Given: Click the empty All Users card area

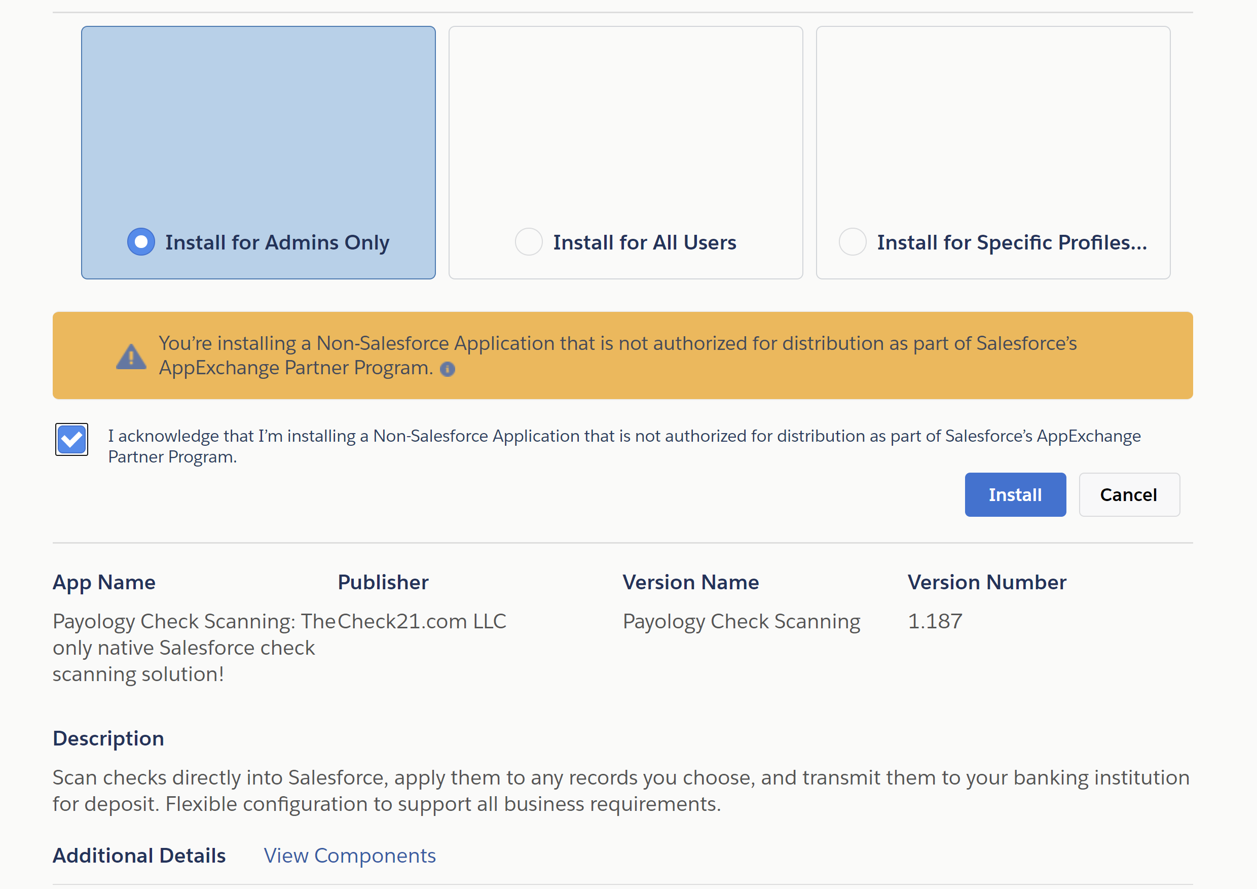Looking at the screenshot, I should [625, 126].
